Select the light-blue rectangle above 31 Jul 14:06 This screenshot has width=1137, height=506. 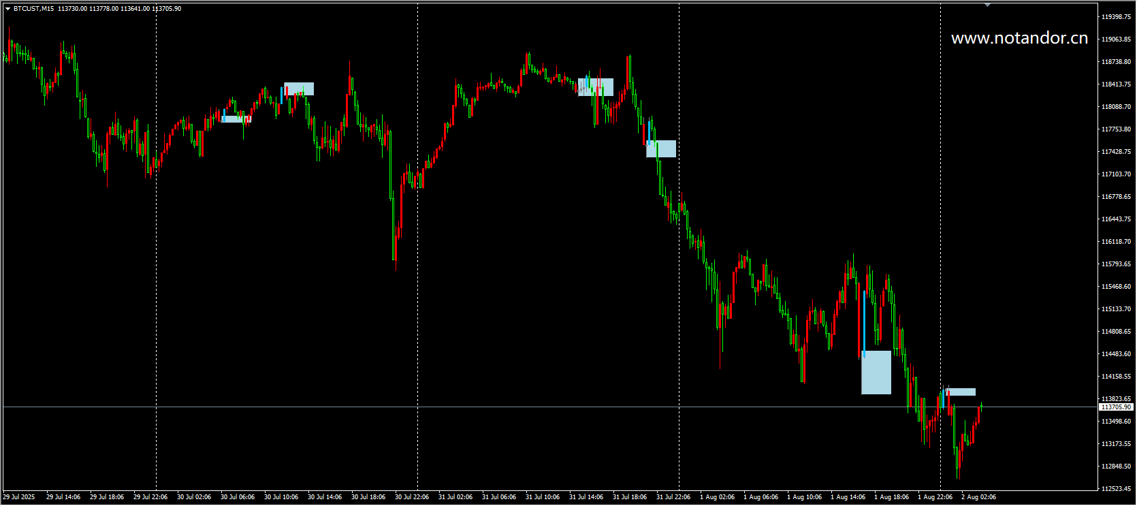pyautogui.click(x=596, y=87)
